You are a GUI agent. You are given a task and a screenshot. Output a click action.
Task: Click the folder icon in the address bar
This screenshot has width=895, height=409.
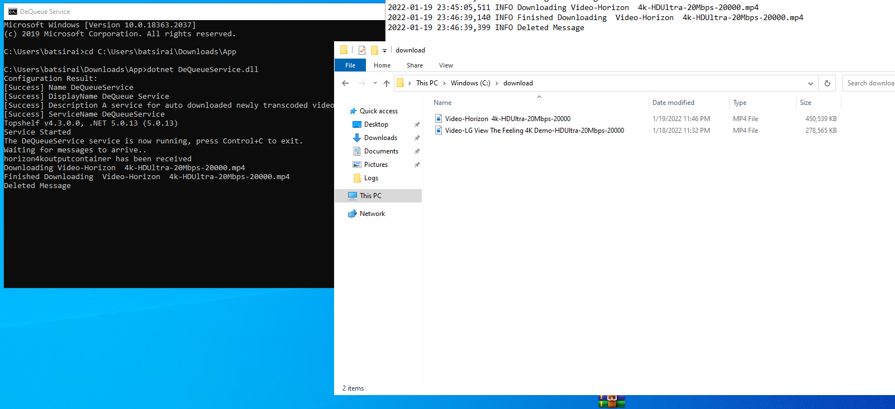click(x=400, y=83)
